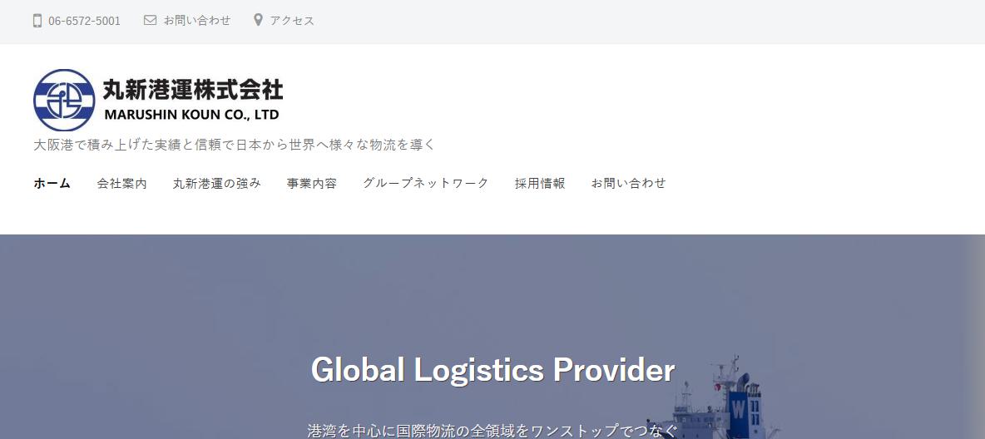Open the グループネットワーク menu item
Image resolution: width=985 pixels, height=439 pixels.
(x=426, y=184)
